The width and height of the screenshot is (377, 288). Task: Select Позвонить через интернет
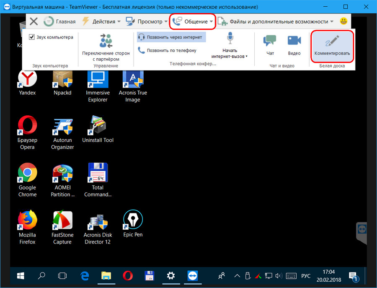pyautogui.click(x=171, y=37)
